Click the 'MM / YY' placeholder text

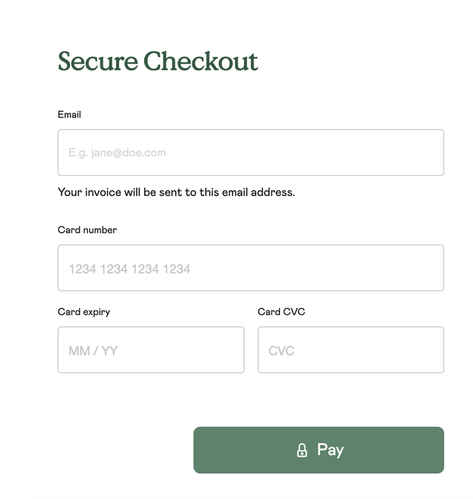coord(93,351)
